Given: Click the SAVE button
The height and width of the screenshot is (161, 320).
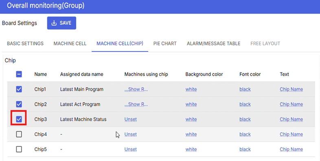Looking at the screenshot, I should pos(61,23).
